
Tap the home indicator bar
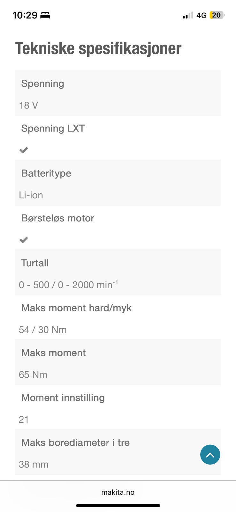coord(118,506)
